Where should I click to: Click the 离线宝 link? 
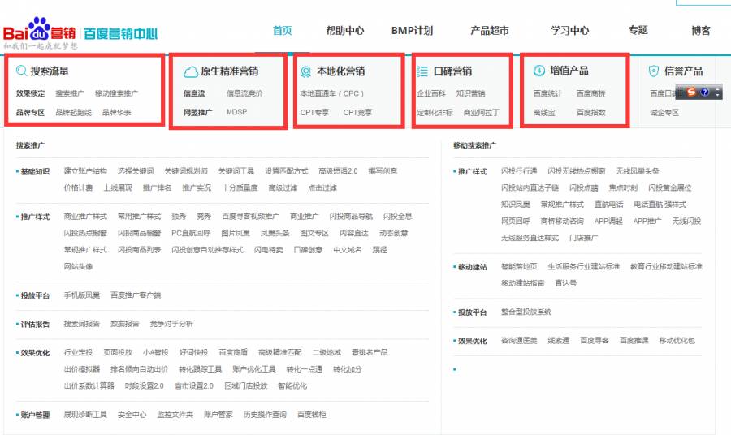point(544,112)
